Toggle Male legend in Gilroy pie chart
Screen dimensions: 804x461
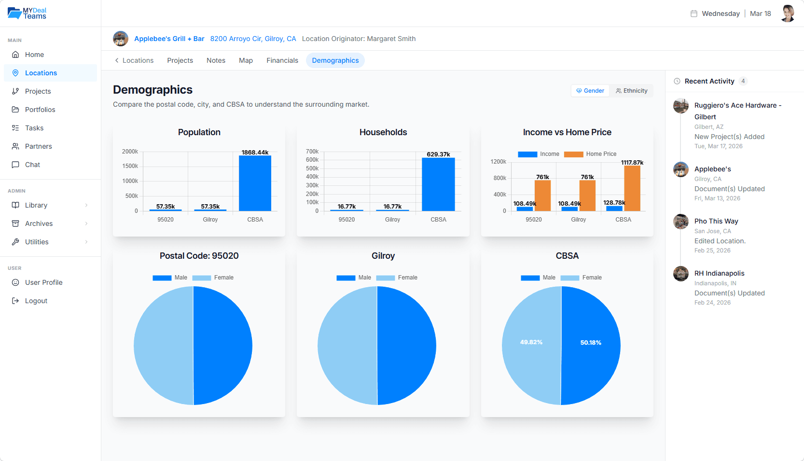click(x=354, y=278)
